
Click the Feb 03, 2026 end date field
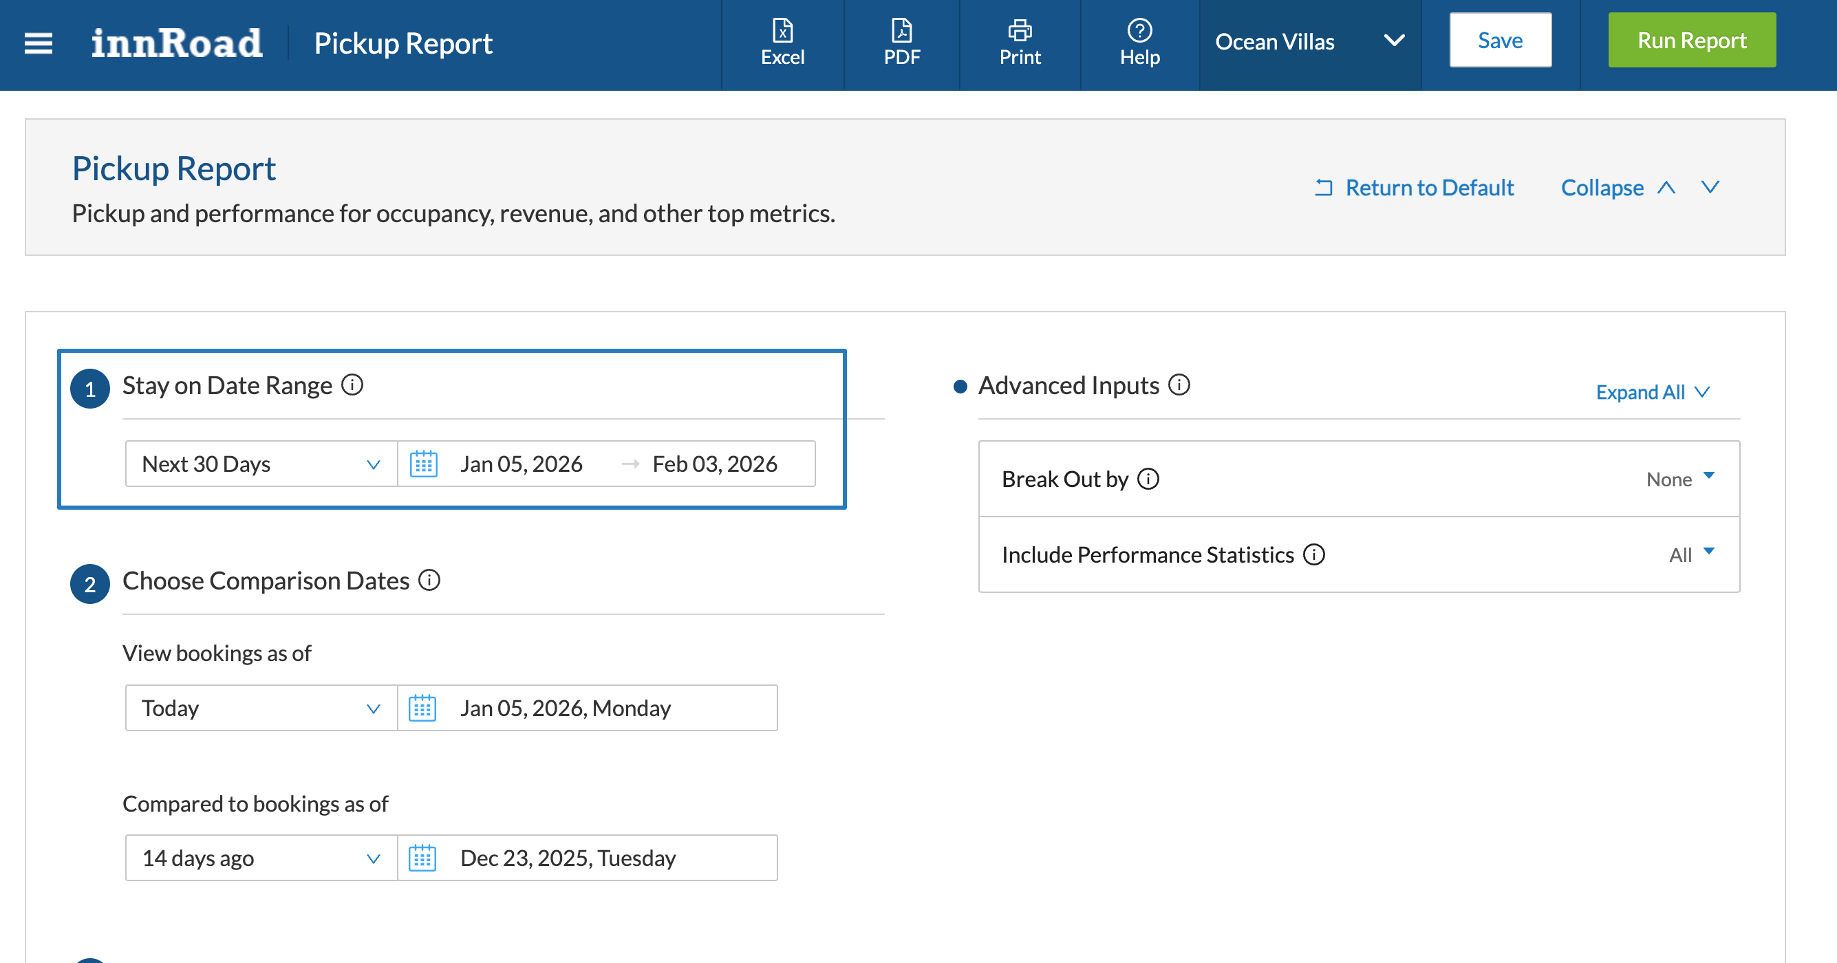715,464
